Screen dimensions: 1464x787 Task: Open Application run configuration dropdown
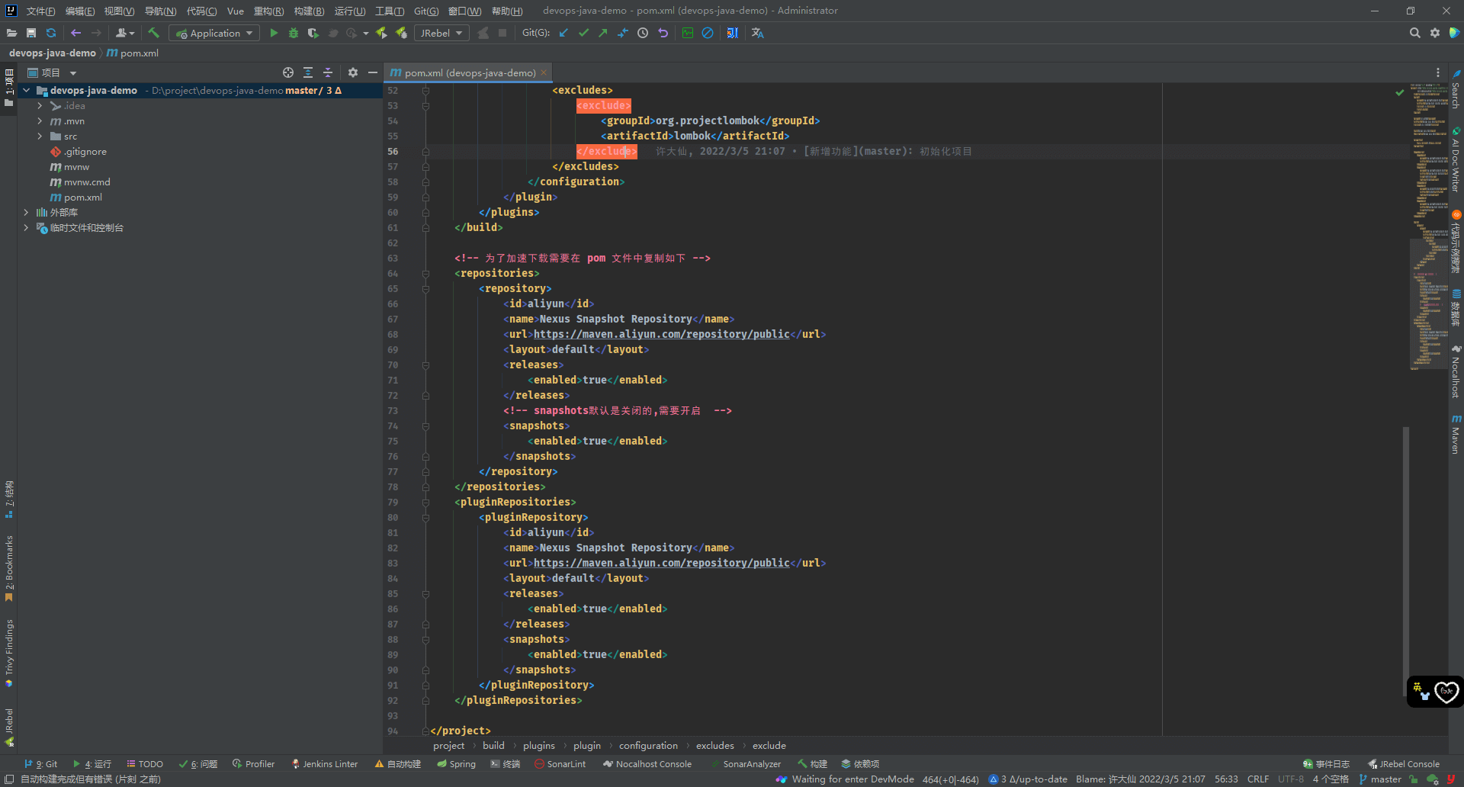pos(214,33)
